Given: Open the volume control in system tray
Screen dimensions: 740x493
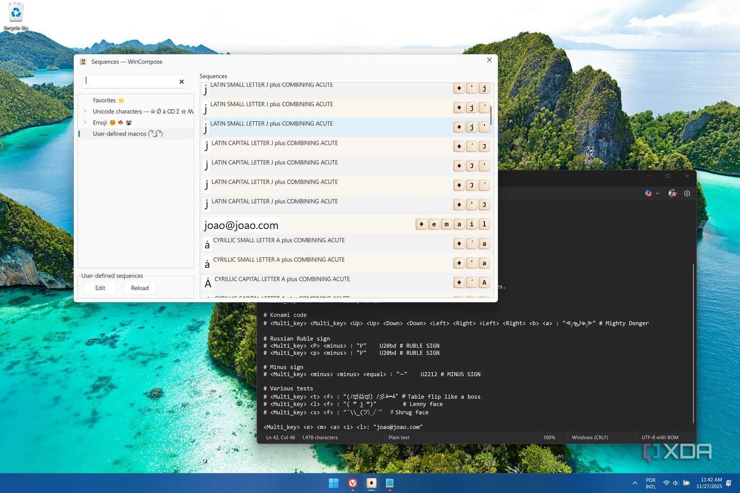Looking at the screenshot, I should 676,483.
